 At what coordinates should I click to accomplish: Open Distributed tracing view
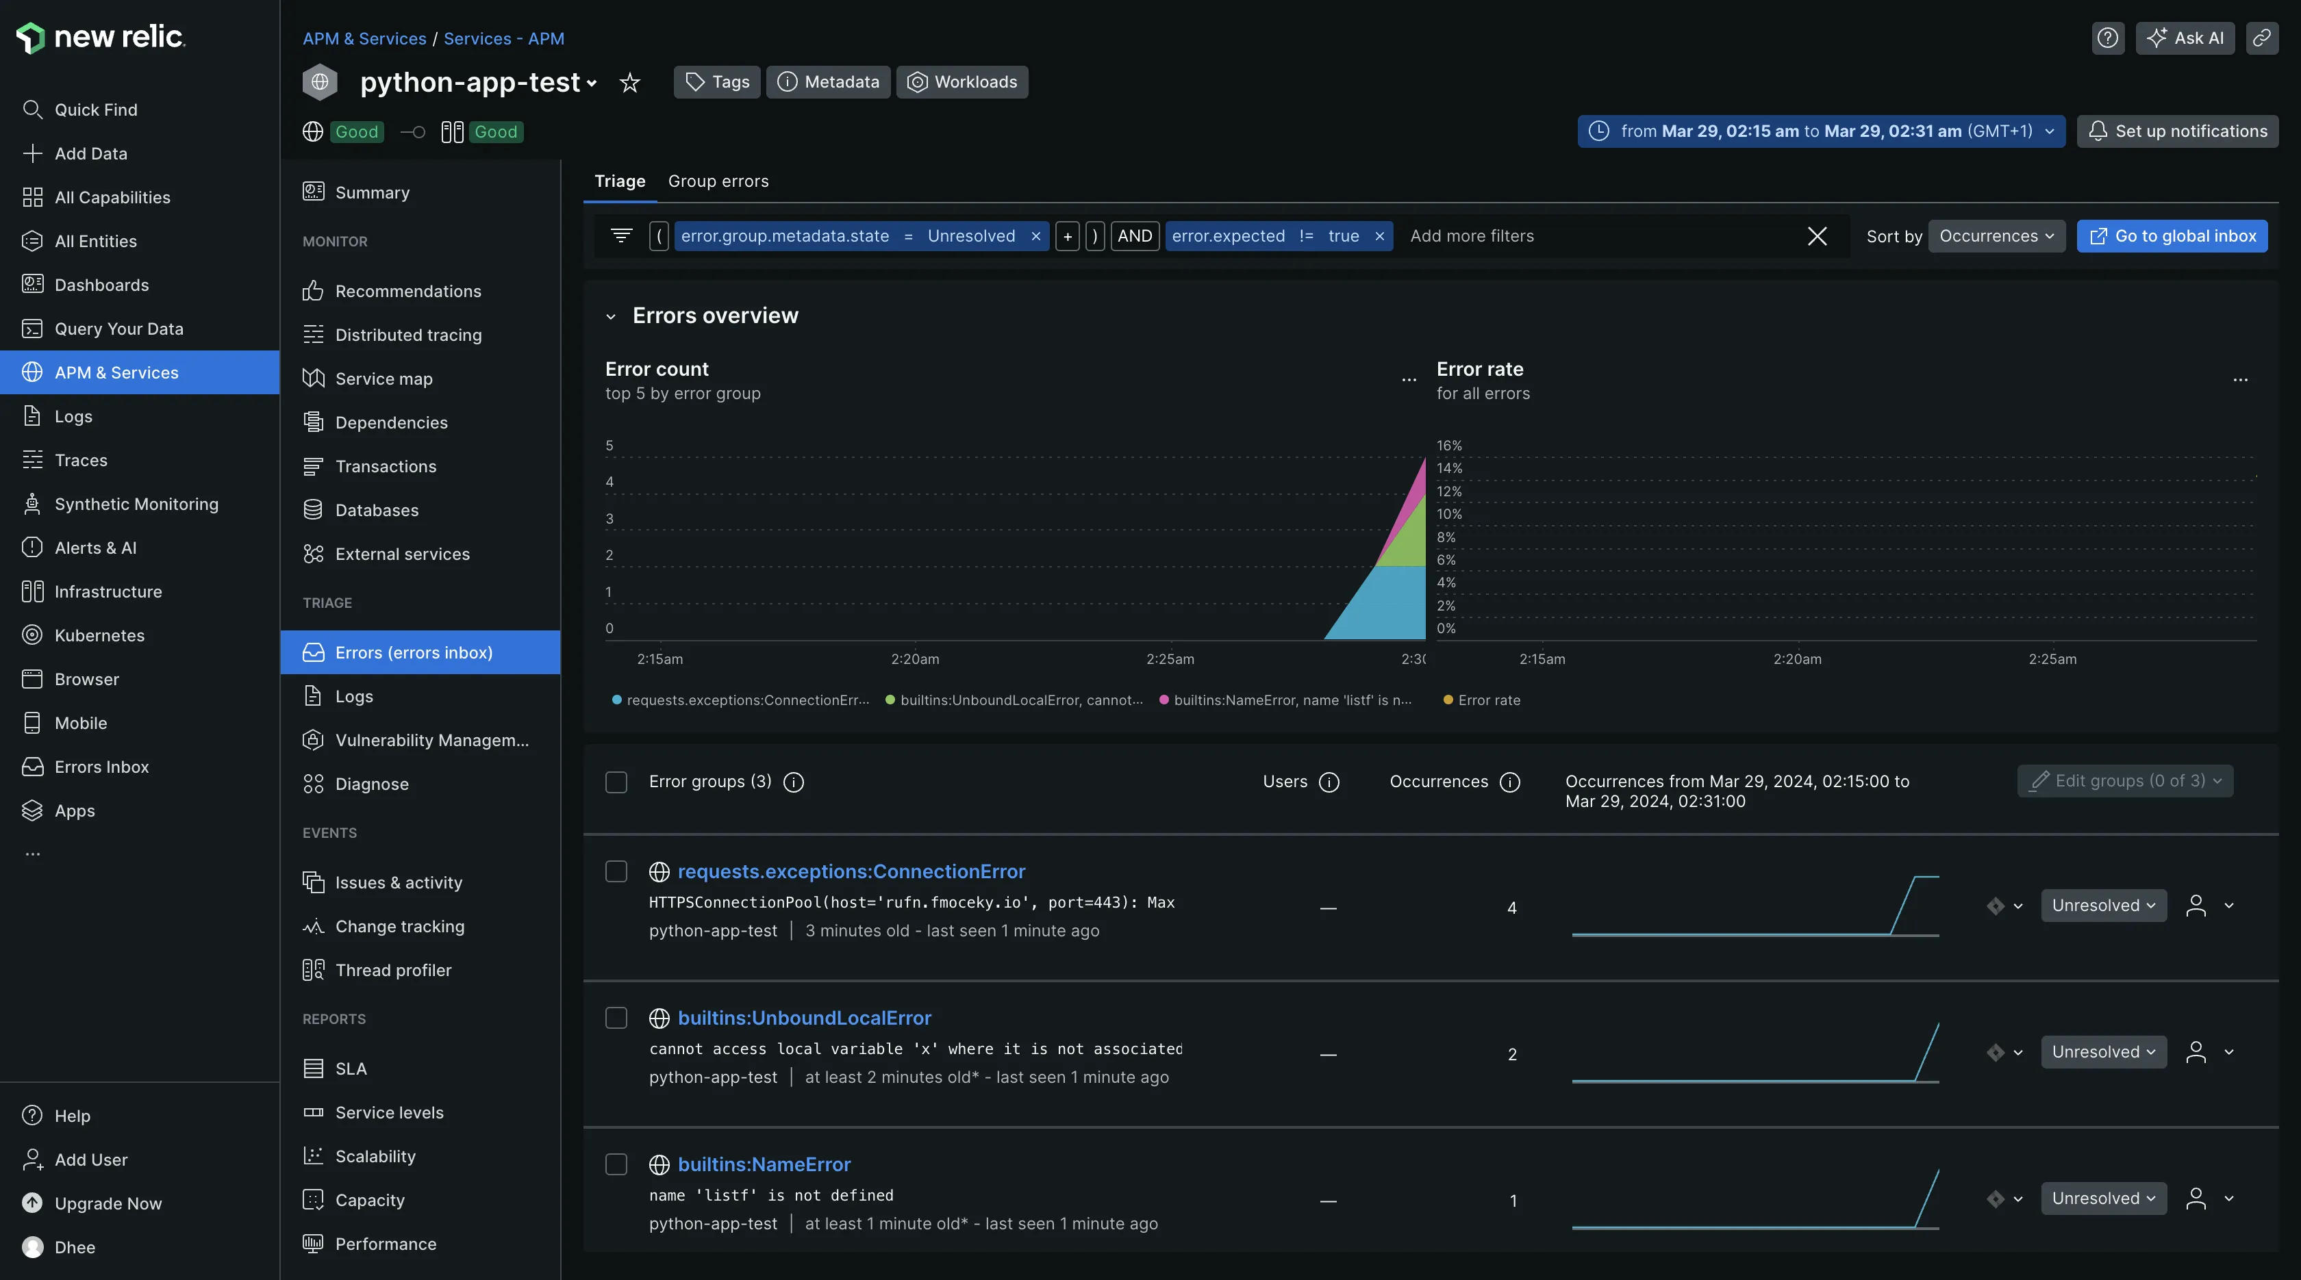point(408,335)
